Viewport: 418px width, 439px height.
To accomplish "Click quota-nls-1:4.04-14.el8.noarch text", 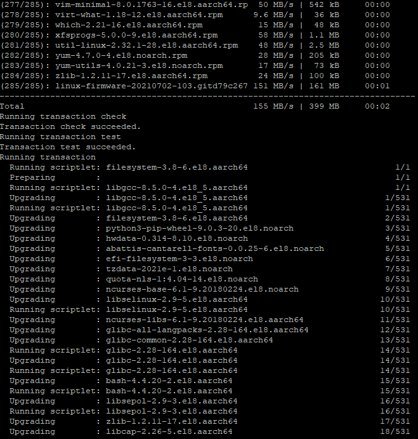I will pos(182,279).
